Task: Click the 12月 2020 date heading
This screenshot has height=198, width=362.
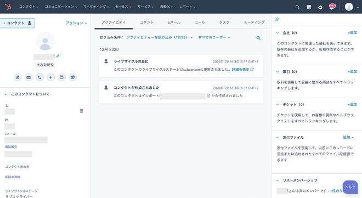Action: pyautogui.click(x=109, y=49)
